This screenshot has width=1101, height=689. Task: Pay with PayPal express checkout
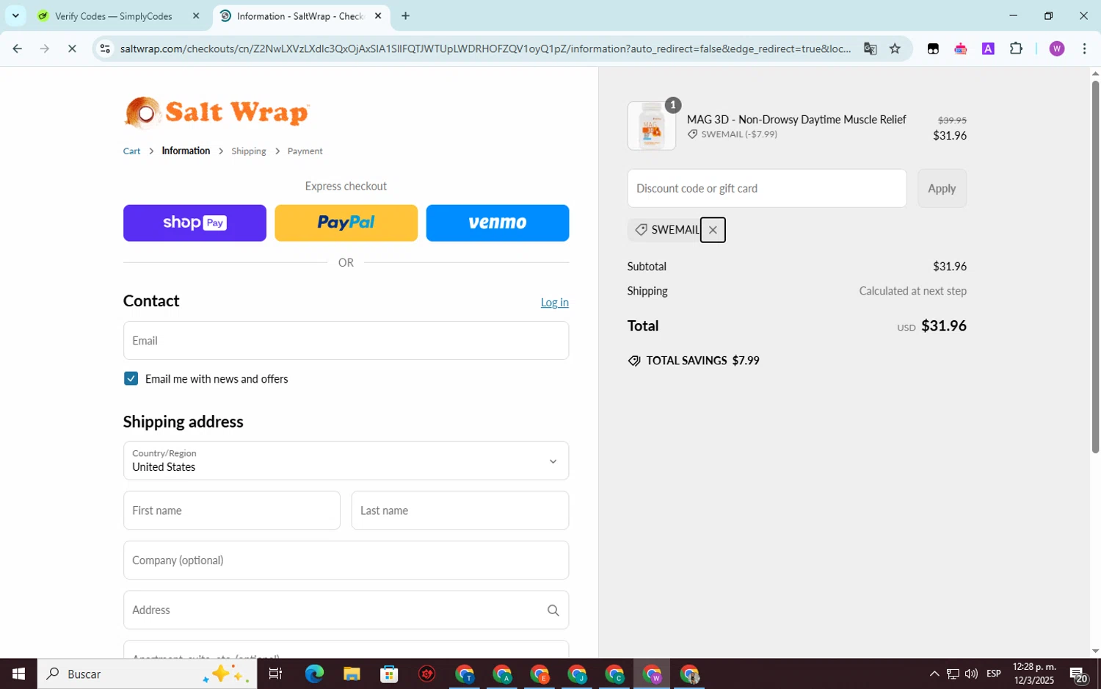(346, 223)
